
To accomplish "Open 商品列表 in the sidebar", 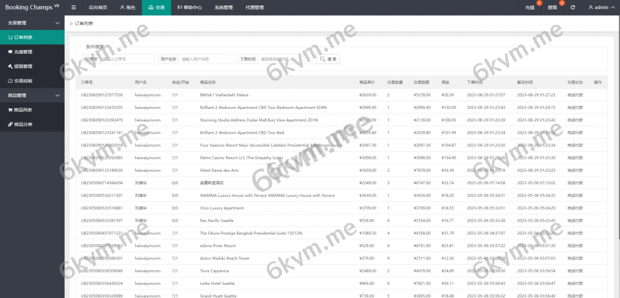I will (23, 110).
